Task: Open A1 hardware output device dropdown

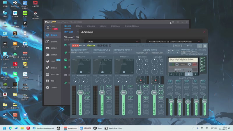Action: 169,51
